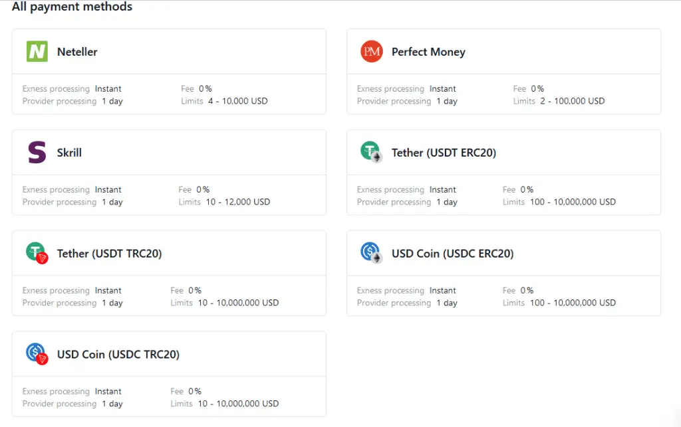Open the Perfect Money payment method title
Image resolution: width=681 pixels, height=427 pixels.
[x=428, y=52]
